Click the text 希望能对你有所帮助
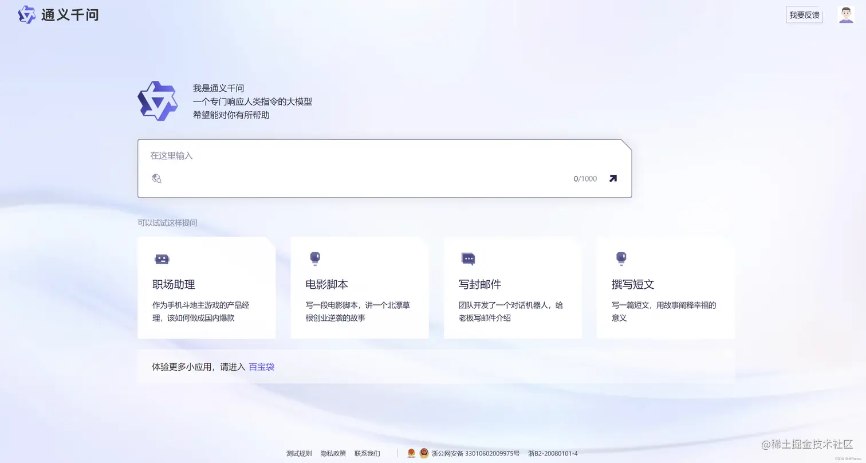This screenshot has height=463, width=866. (231, 115)
